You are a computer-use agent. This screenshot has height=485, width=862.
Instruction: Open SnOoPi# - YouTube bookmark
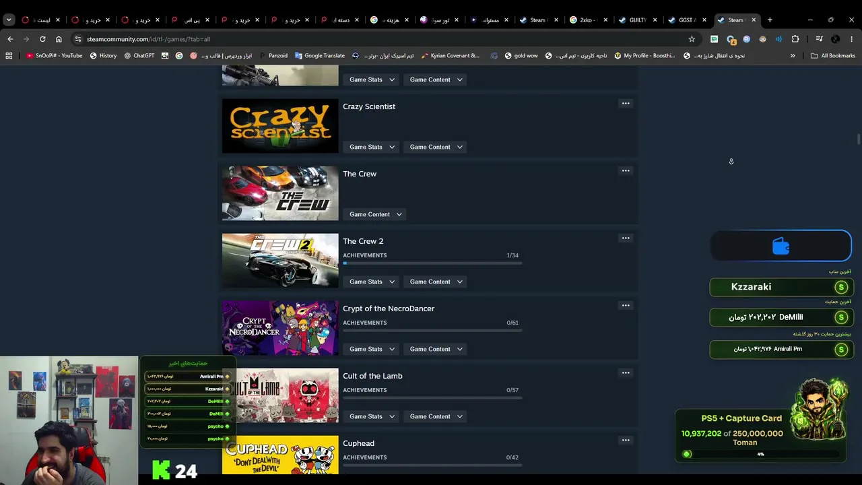(54, 56)
